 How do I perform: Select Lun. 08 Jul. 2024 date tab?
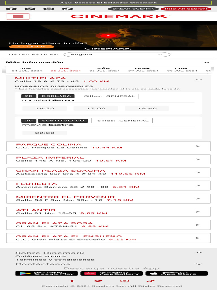(x=182, y=70)
